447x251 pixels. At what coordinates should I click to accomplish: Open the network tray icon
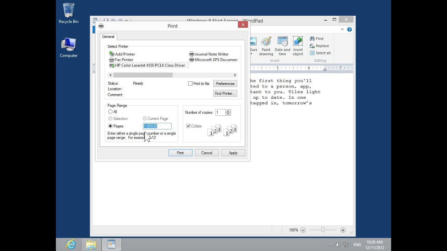pos(346,245)
